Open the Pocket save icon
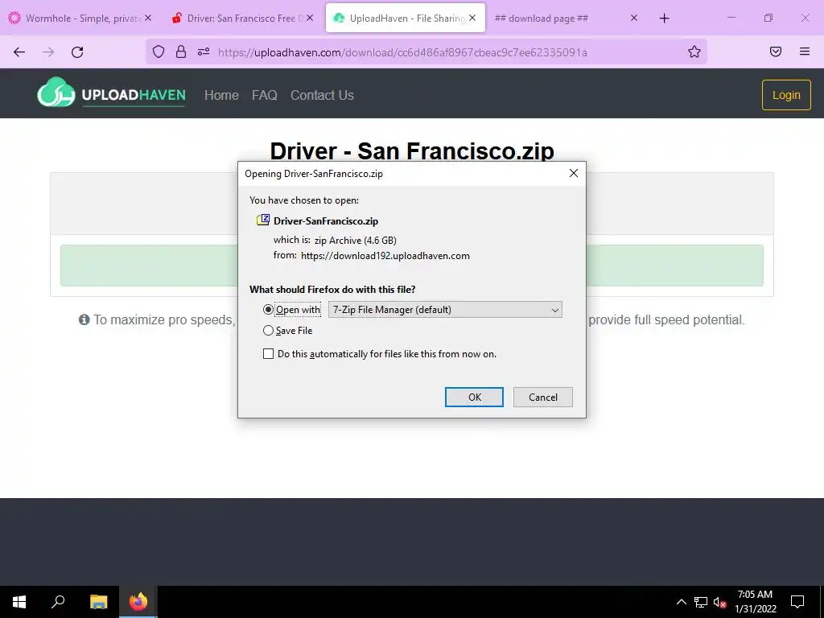Screen dimensions: 824x618 coord(776,51)
